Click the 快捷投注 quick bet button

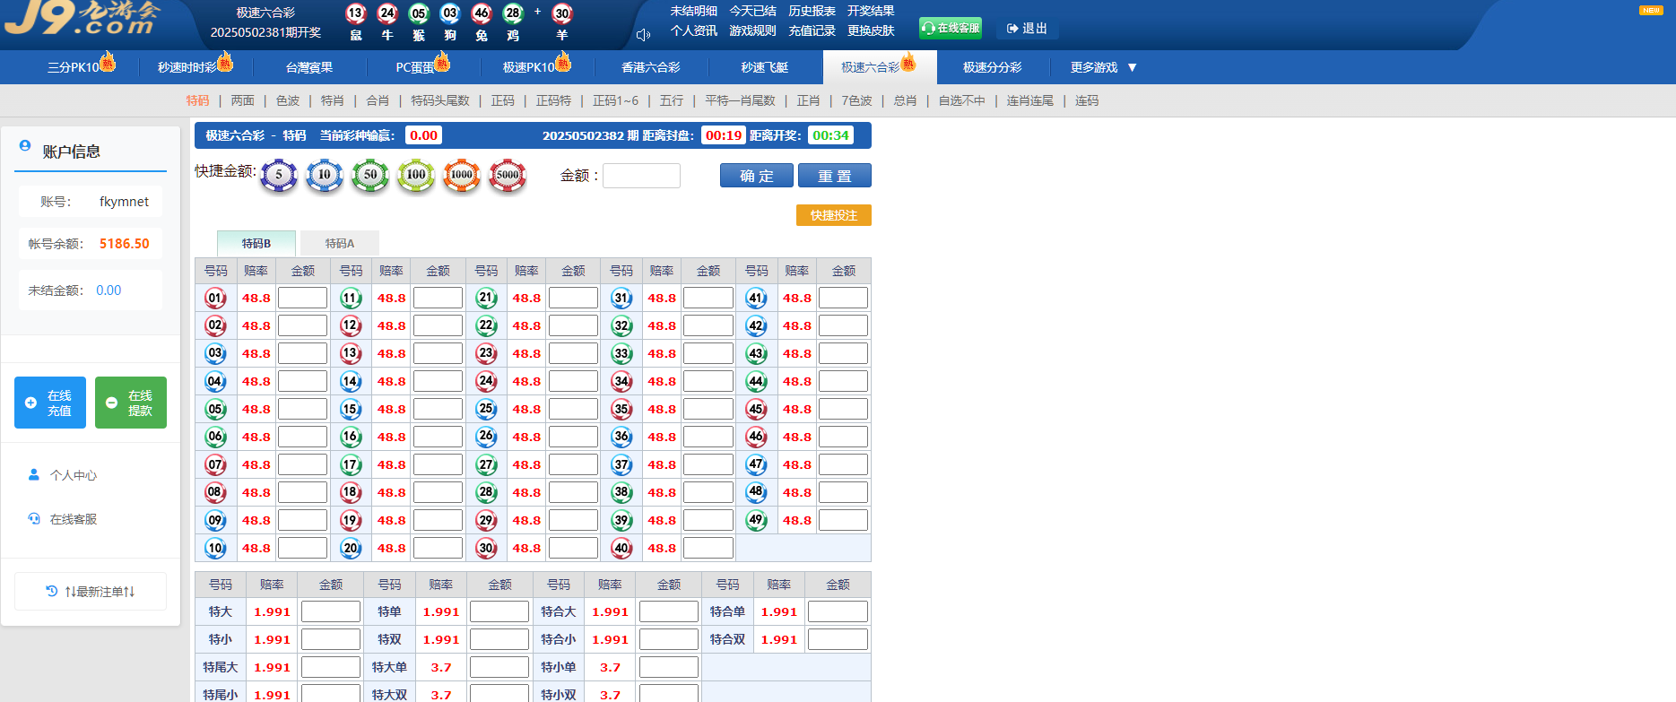pos(833,215)
